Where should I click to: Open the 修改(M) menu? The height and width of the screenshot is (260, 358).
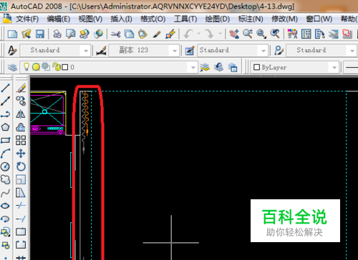(x=284, y=19)
